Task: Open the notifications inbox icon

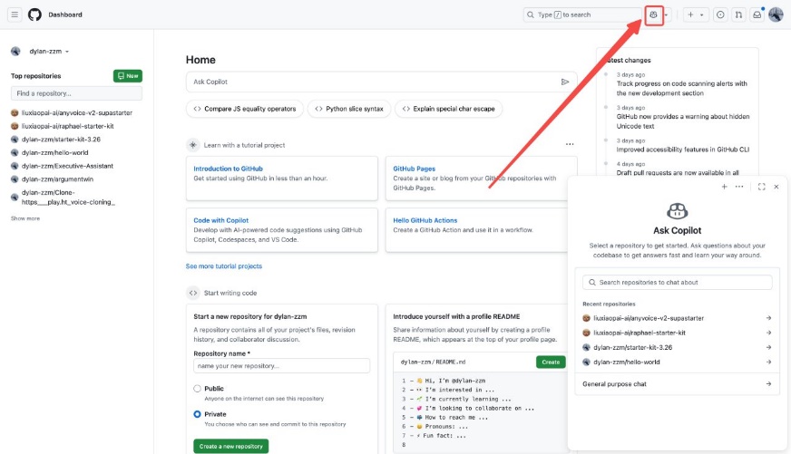Action: [x=757, y=14]
